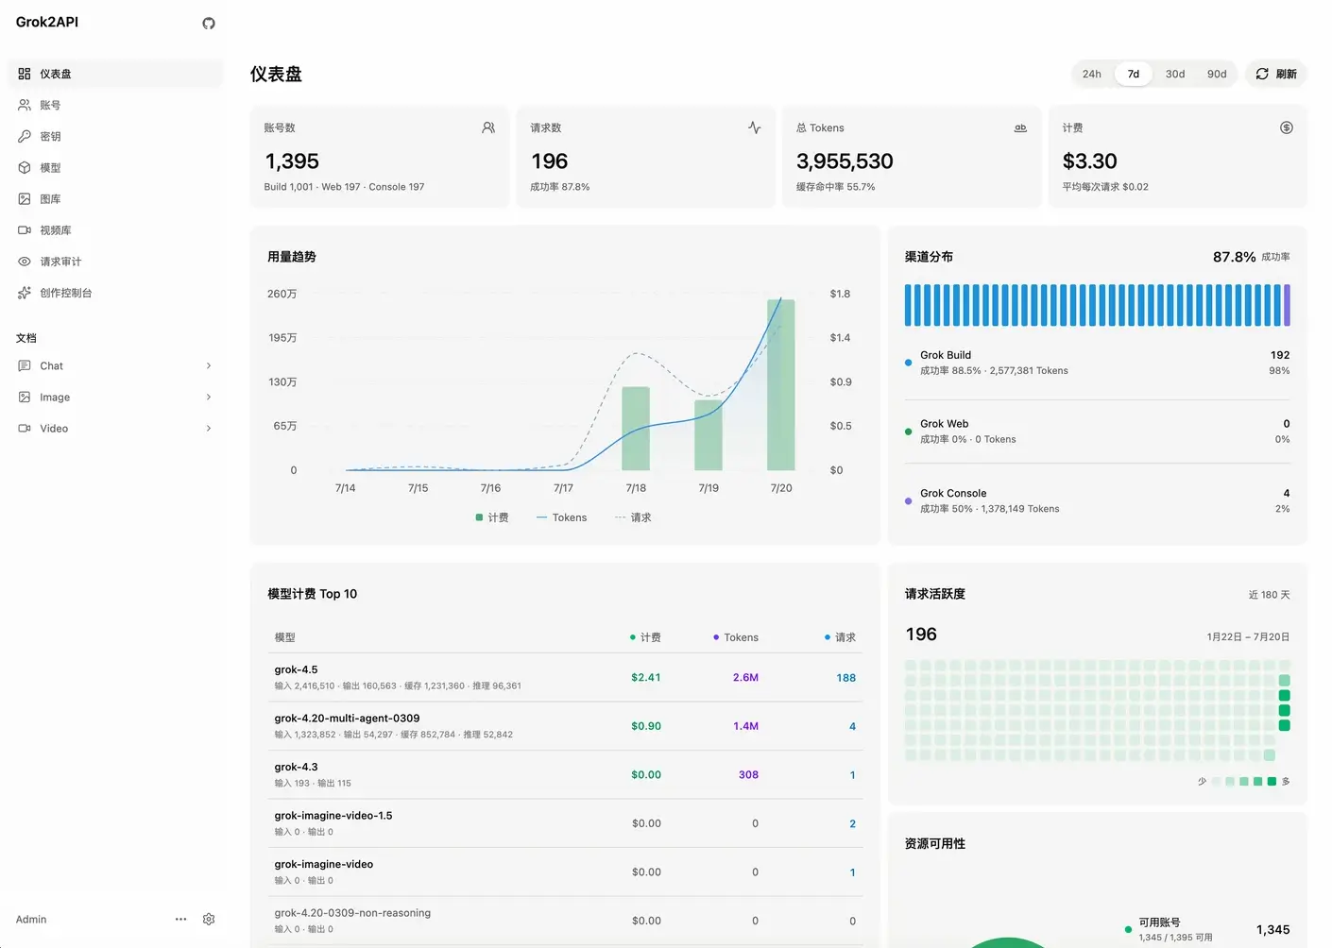Toggle the 计费 legend in usage chart
Viewport: 1332px width, 948px height.
[x=492, y=517]
